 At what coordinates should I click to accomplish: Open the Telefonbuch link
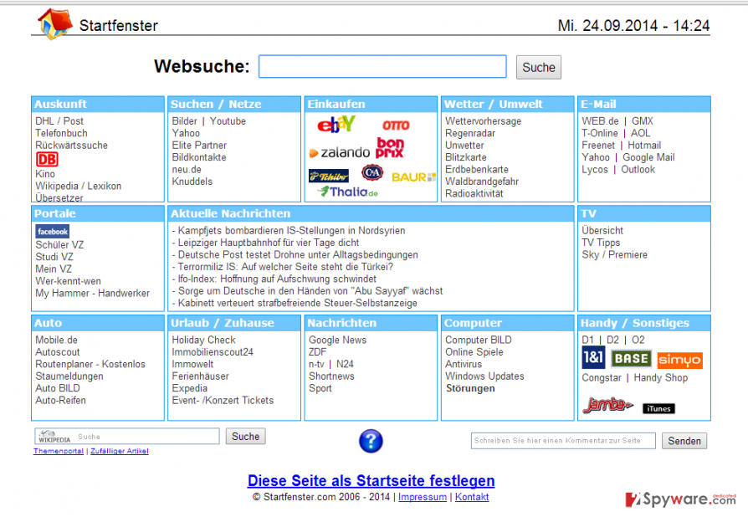coord(62,133)
